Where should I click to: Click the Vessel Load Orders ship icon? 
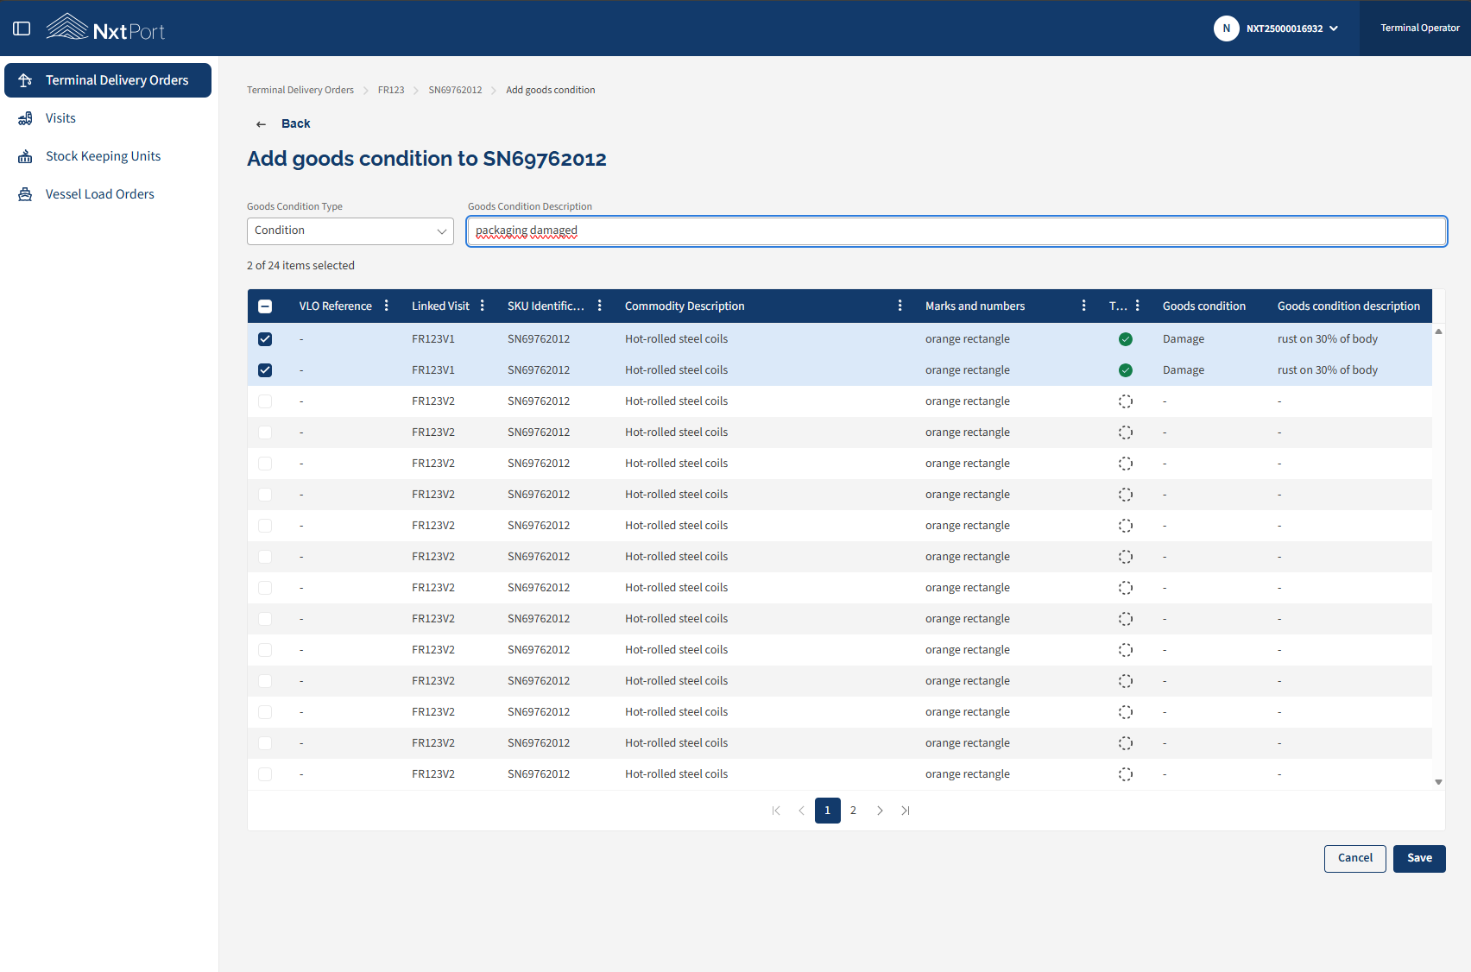25,194
